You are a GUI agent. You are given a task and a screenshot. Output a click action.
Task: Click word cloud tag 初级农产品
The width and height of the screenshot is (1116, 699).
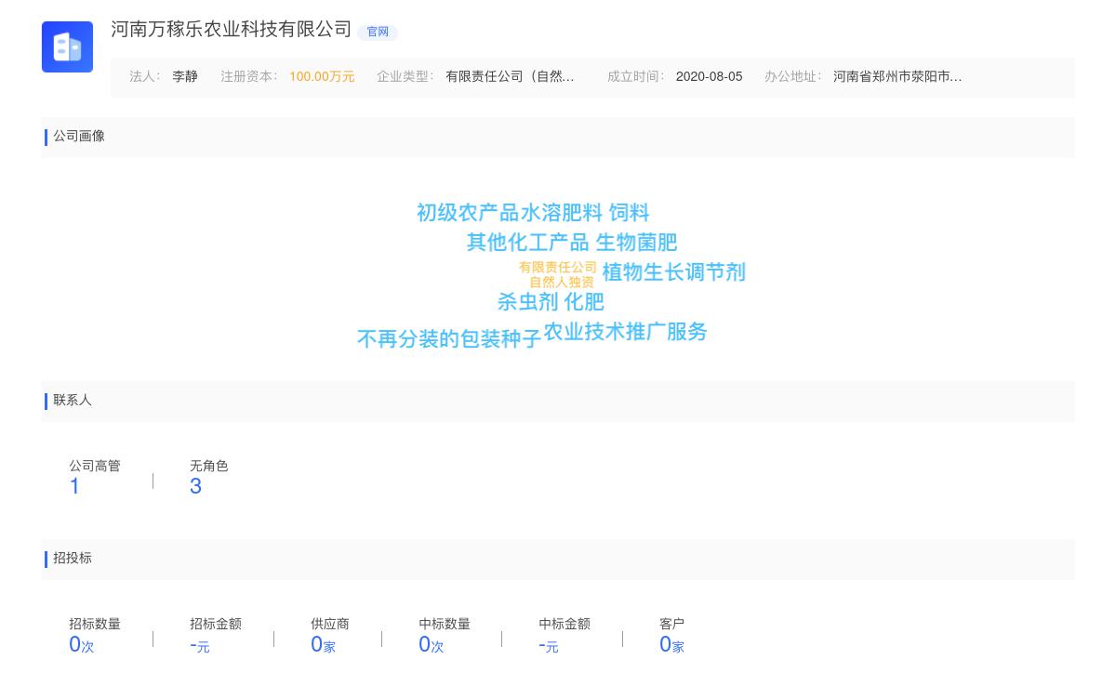coord(468,213)
